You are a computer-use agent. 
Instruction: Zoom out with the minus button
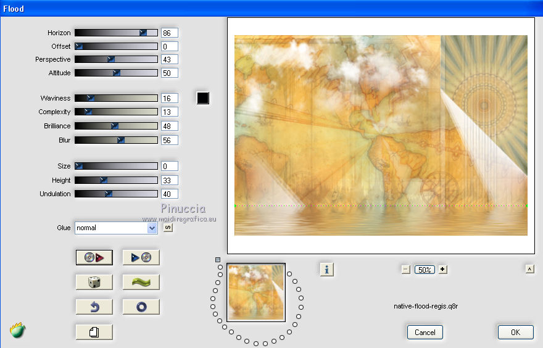click(x=406, y=270)
